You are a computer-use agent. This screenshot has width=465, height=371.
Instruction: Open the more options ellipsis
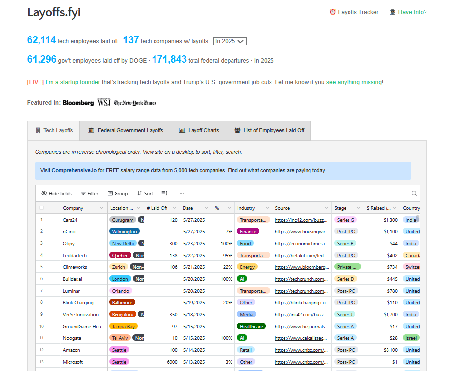pos(182,193)
